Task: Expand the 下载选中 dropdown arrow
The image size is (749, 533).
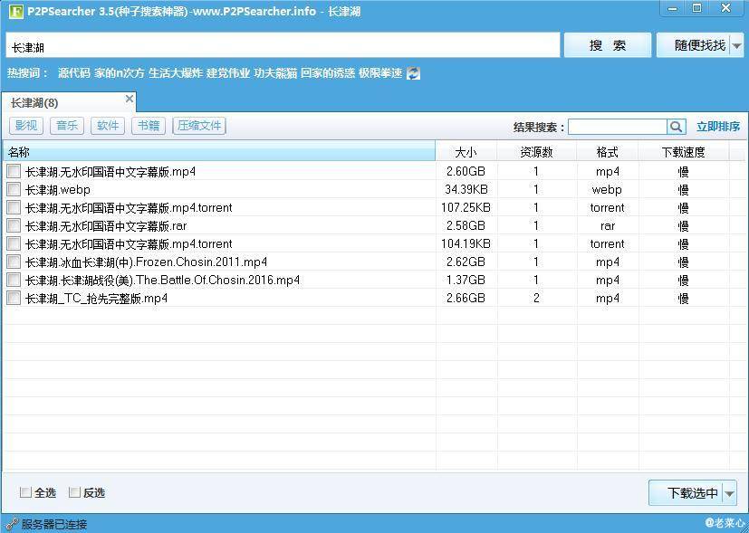Action: 729,493
